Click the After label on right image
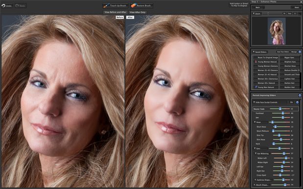Image resolution: width=303 pixels, height=189 pixels. 130,18
